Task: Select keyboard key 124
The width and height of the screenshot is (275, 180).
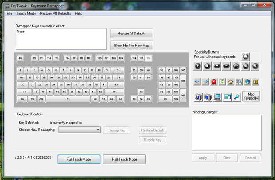Action: 134,58
